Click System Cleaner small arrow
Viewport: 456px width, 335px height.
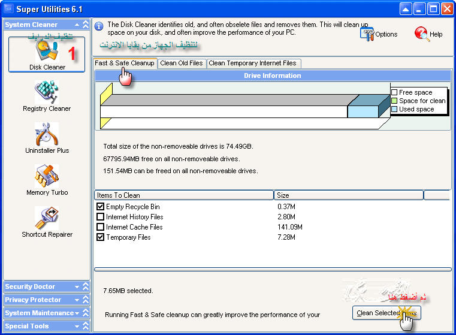pos(77,25)
